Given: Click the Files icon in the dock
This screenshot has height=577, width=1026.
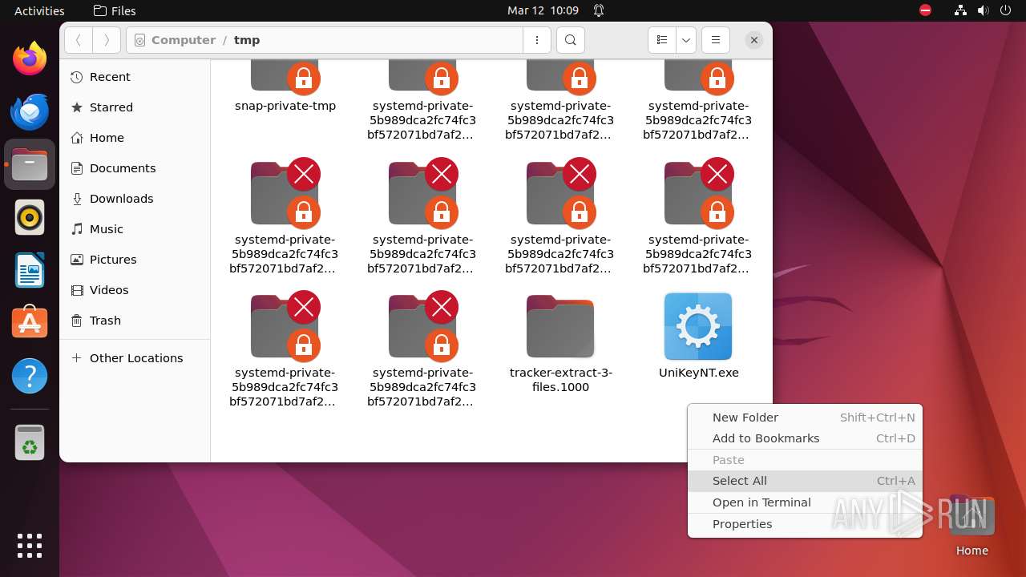Looking at the screenshot, I should (30, 164).
